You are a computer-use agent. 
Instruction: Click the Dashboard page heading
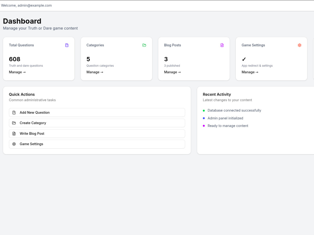point(22,21)
